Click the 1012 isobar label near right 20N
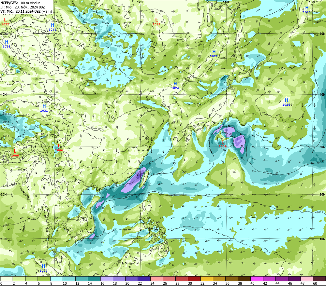The height and width of the screenshot is (286, 326). pyautogui.click(x=320, y=212)
